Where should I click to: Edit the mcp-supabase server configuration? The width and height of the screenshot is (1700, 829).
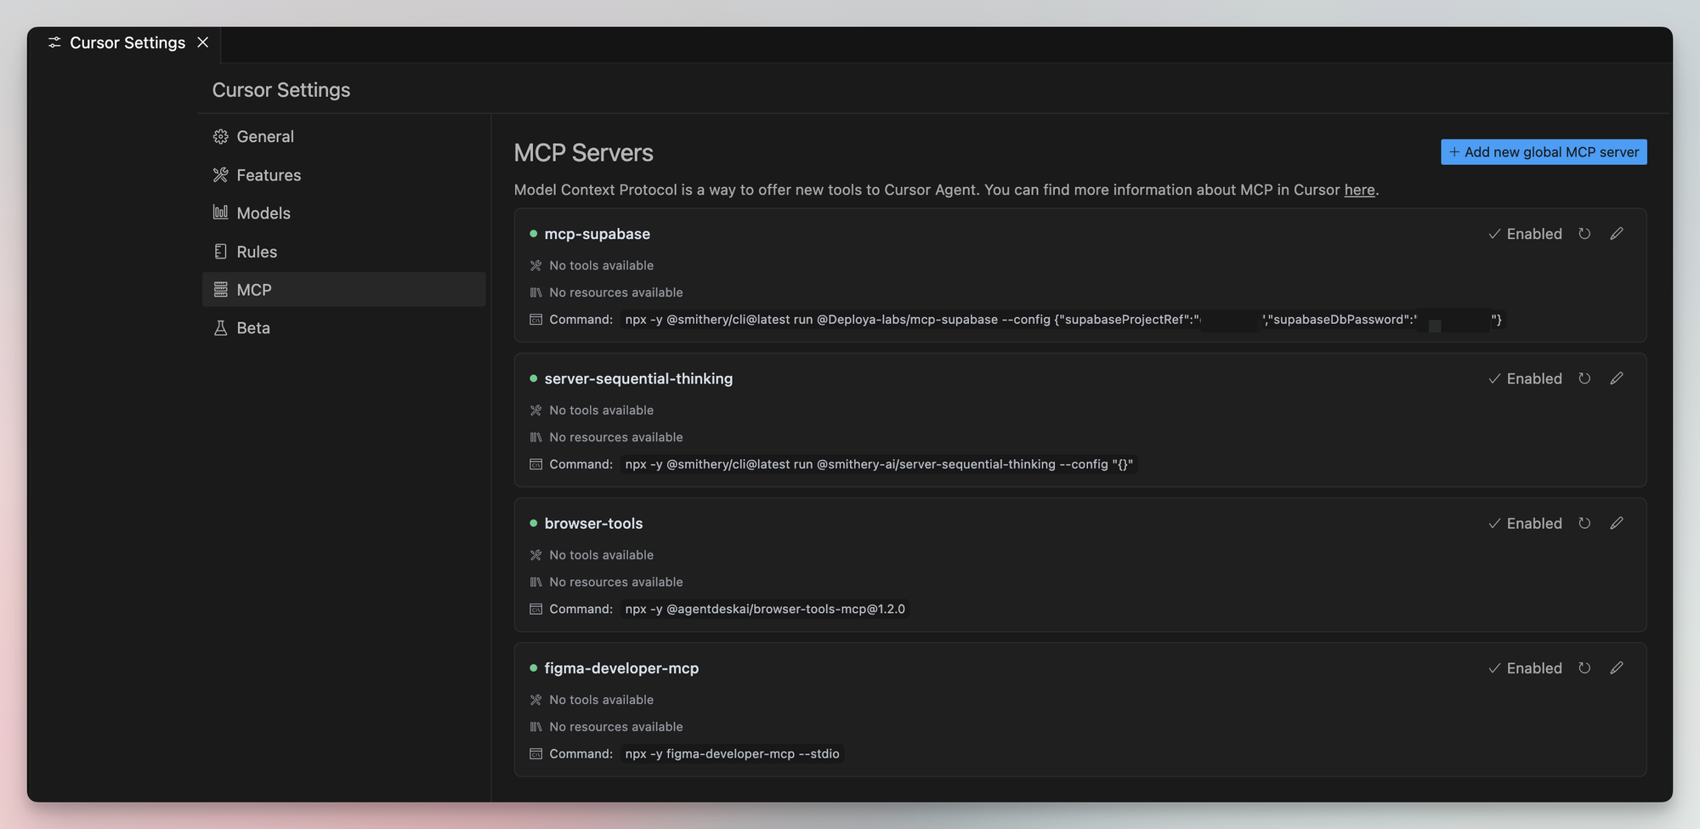pos(1617,234)
